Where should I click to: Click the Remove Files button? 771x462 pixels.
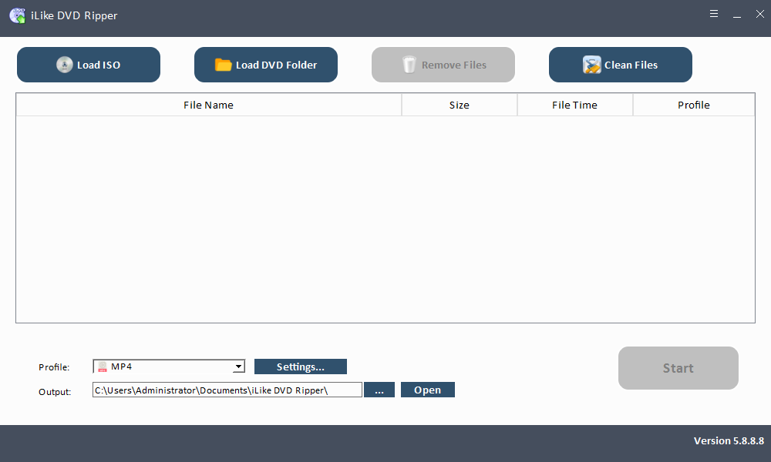(x=443, y=65)
